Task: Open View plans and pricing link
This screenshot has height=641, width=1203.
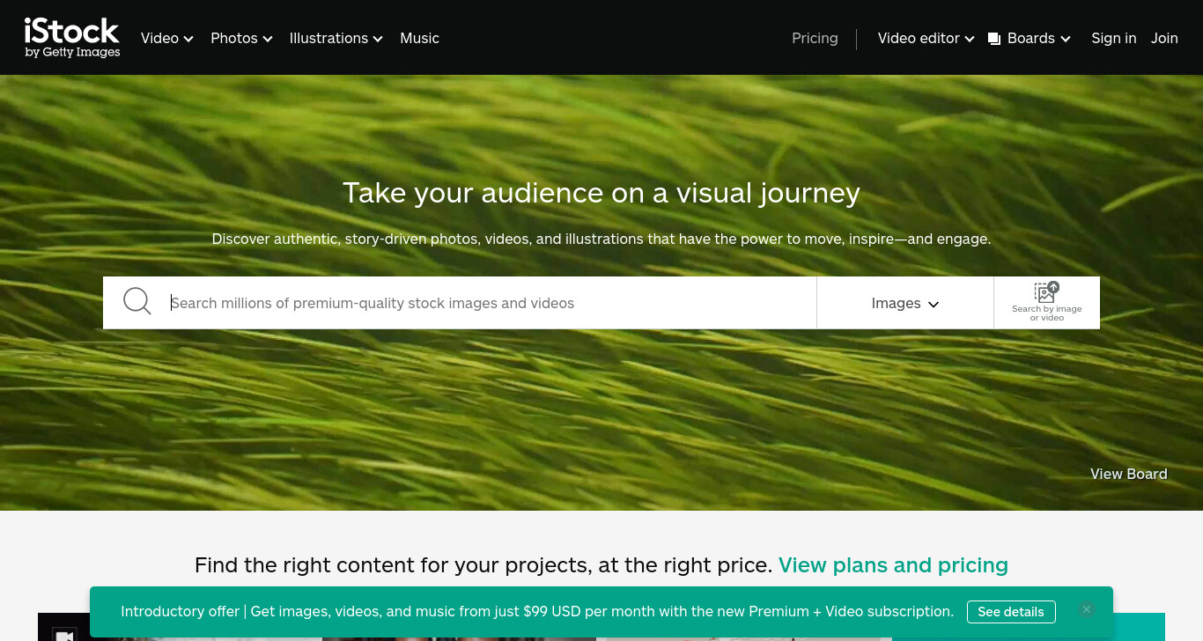Action: tap(893, 564)
